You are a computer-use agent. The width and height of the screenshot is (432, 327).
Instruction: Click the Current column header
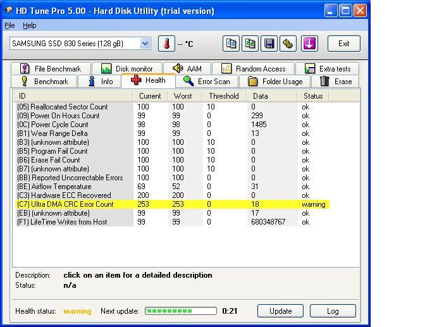point(150,96)
